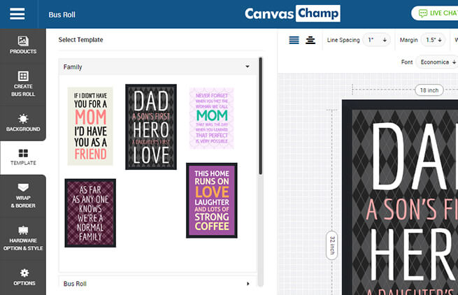The image size is (458, 295).
Task: Open Wrap & Border options
Action: (23, 196)
